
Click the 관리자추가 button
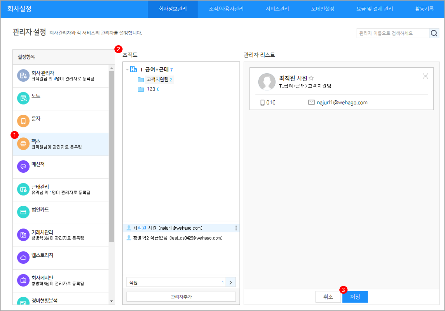click(181, 297)
